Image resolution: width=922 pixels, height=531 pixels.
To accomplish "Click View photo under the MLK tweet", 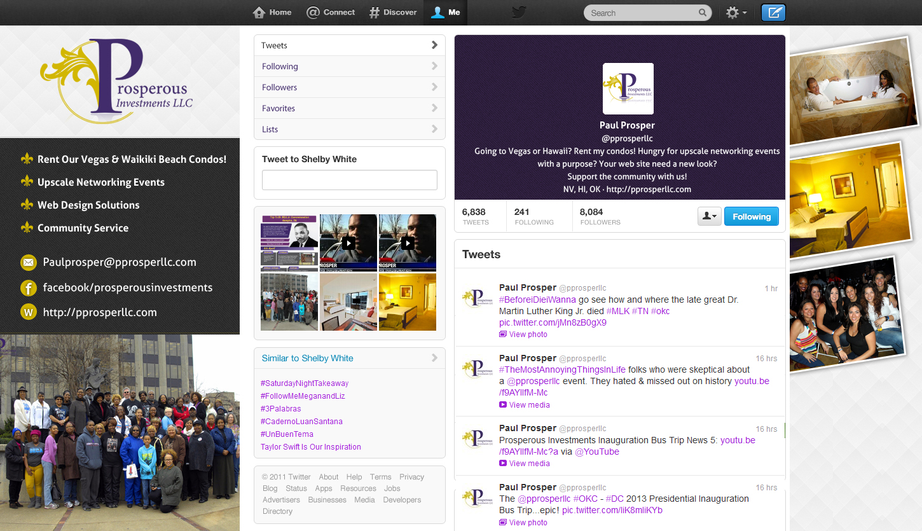I will [527, 334].
